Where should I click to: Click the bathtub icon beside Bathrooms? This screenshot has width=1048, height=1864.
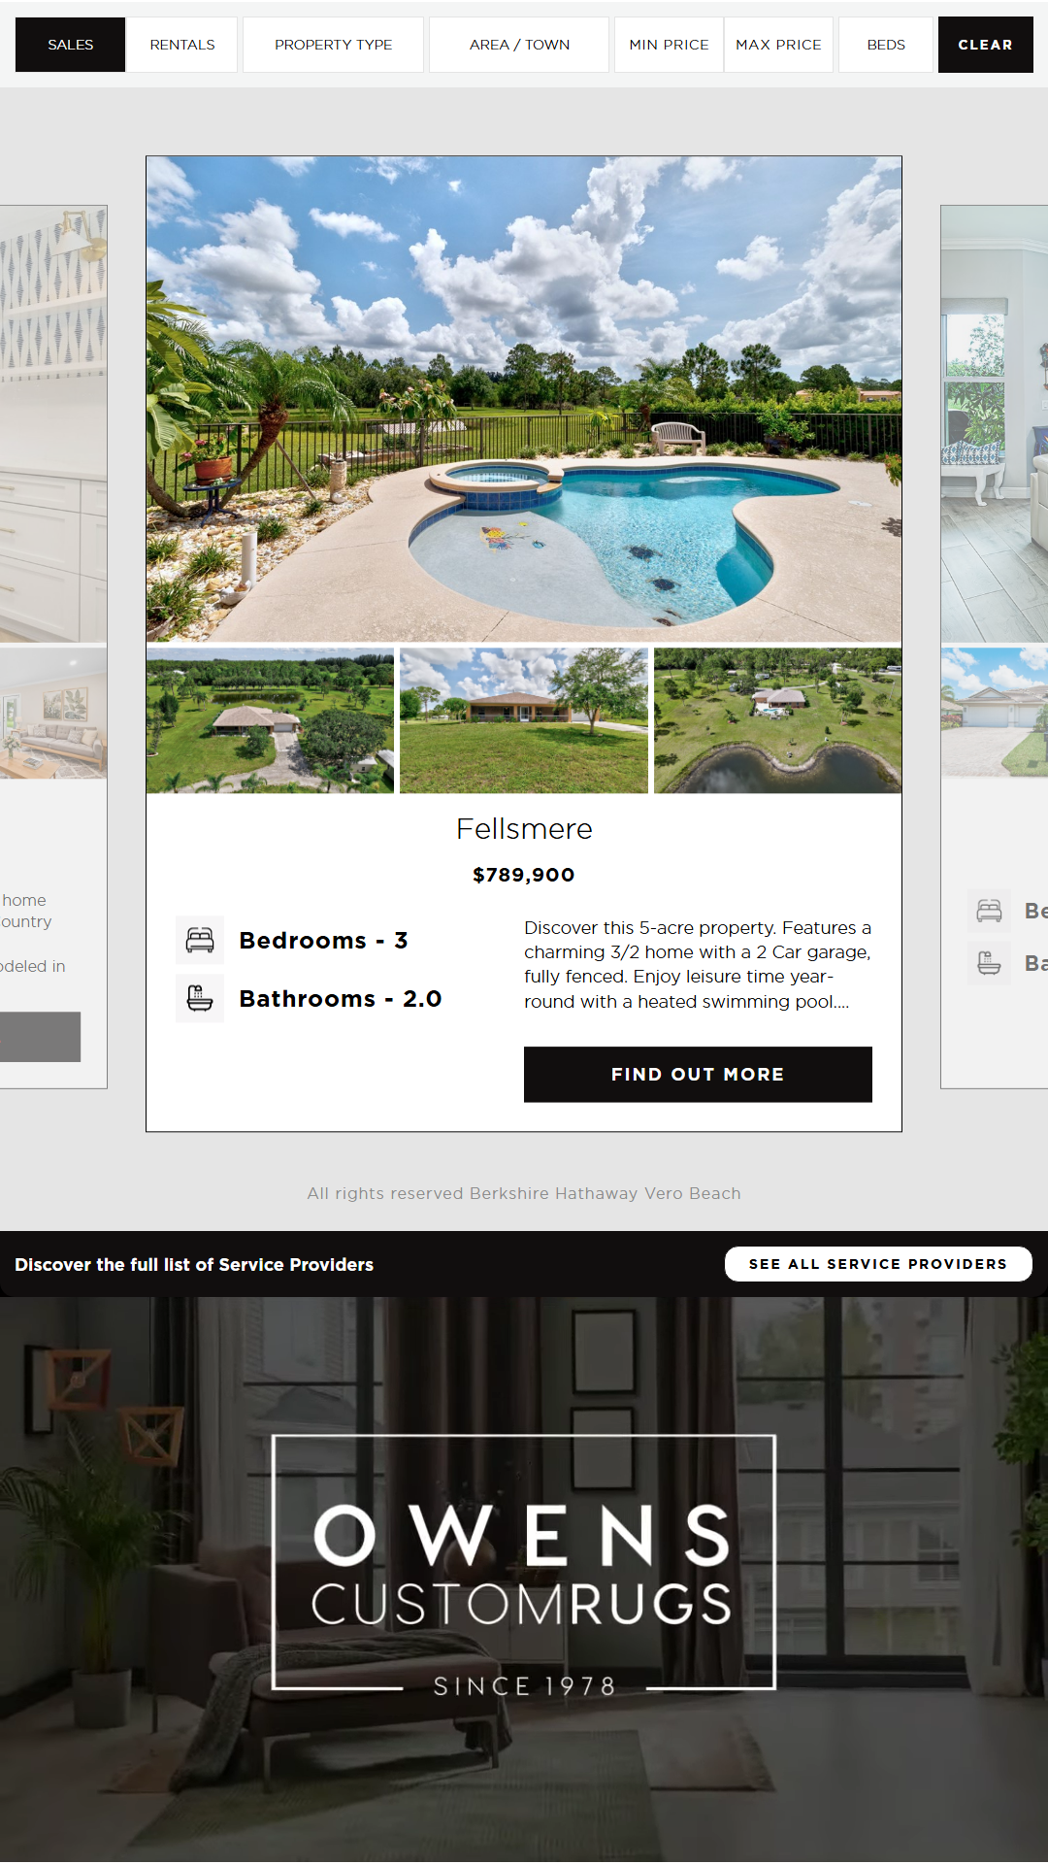tap(200, 998)
